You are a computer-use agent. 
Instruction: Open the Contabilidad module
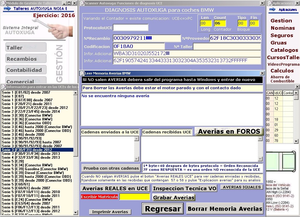[x=26, y=70]
